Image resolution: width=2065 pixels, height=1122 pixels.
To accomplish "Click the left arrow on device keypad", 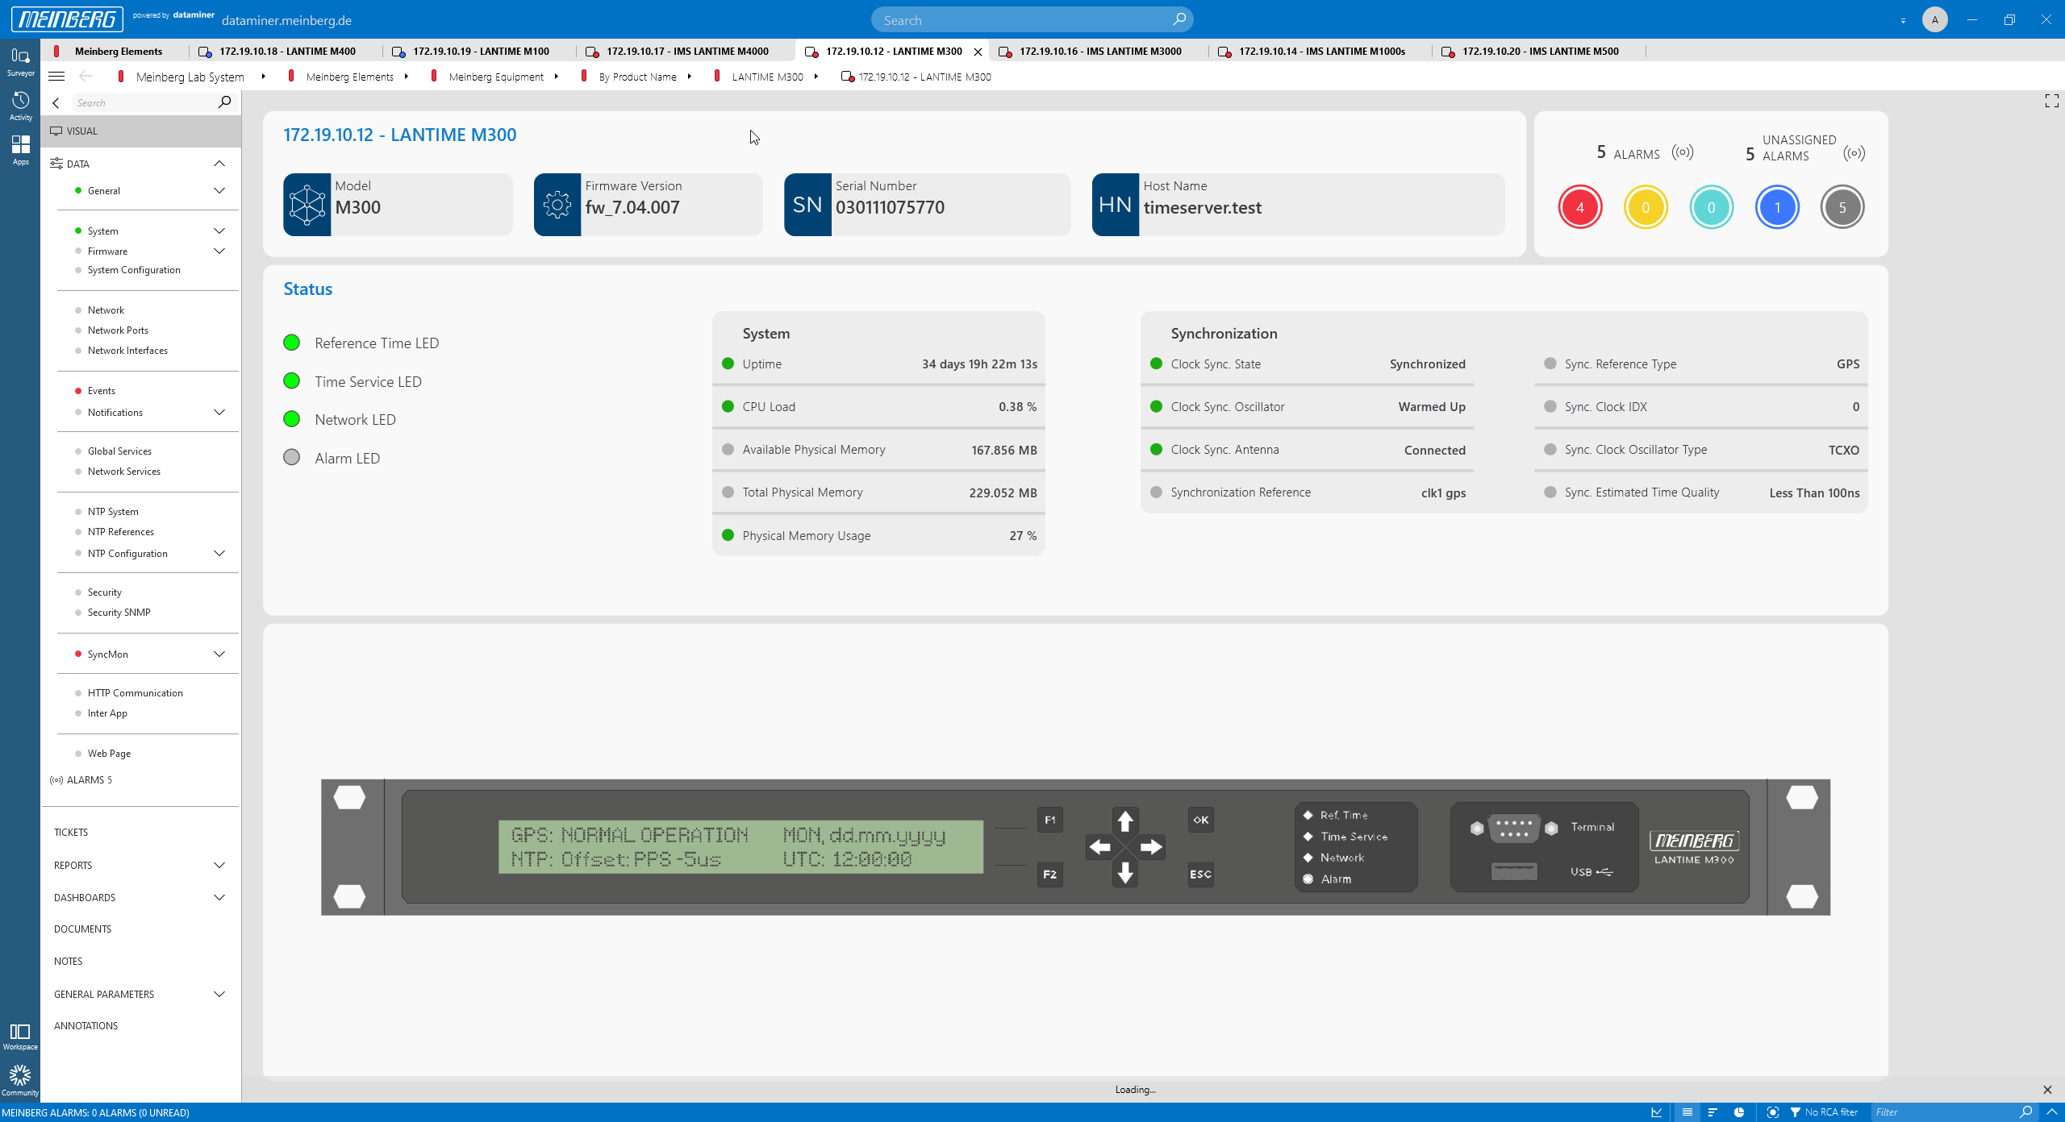I will [1099, 847].
